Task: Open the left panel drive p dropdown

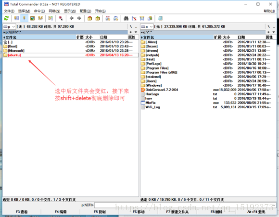Action: click(x=9, y=27)
